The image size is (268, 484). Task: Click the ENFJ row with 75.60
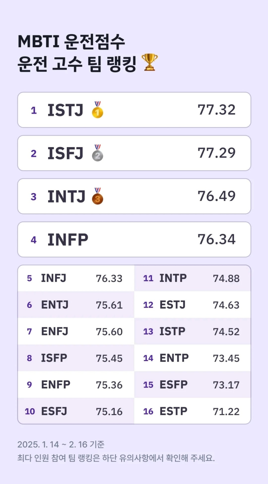coord(76,331)
